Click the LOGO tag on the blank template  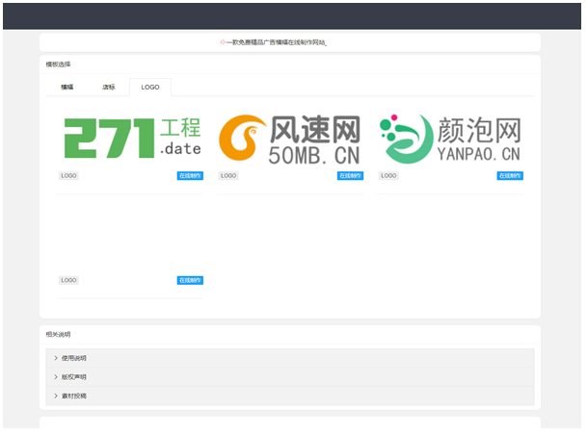68,280
